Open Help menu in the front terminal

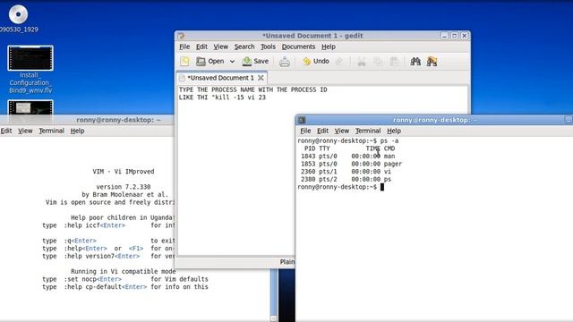click(394, 131)
